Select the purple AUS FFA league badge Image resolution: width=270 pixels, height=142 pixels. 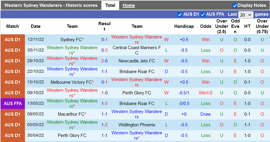(x=12, y=104)
